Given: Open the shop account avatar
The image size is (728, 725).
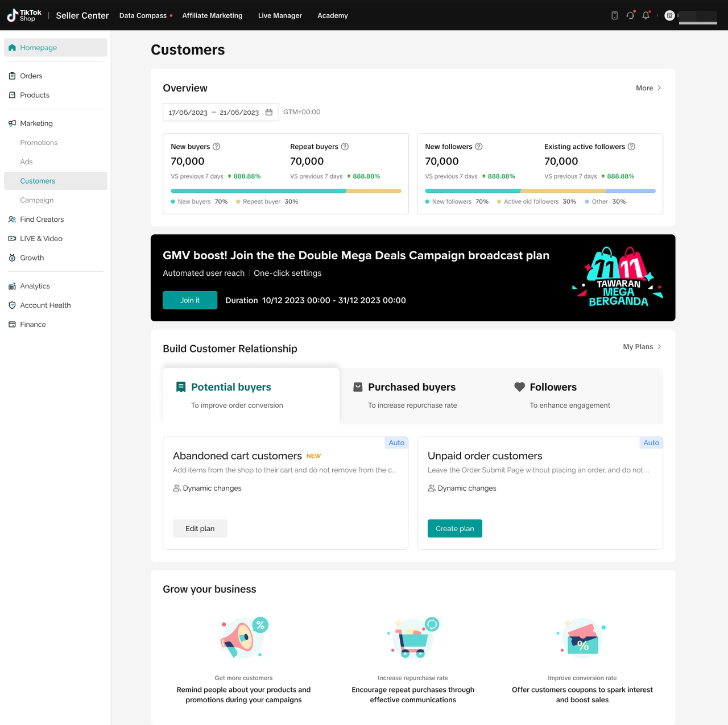Looking at the screenshot, I should (669, 15).
